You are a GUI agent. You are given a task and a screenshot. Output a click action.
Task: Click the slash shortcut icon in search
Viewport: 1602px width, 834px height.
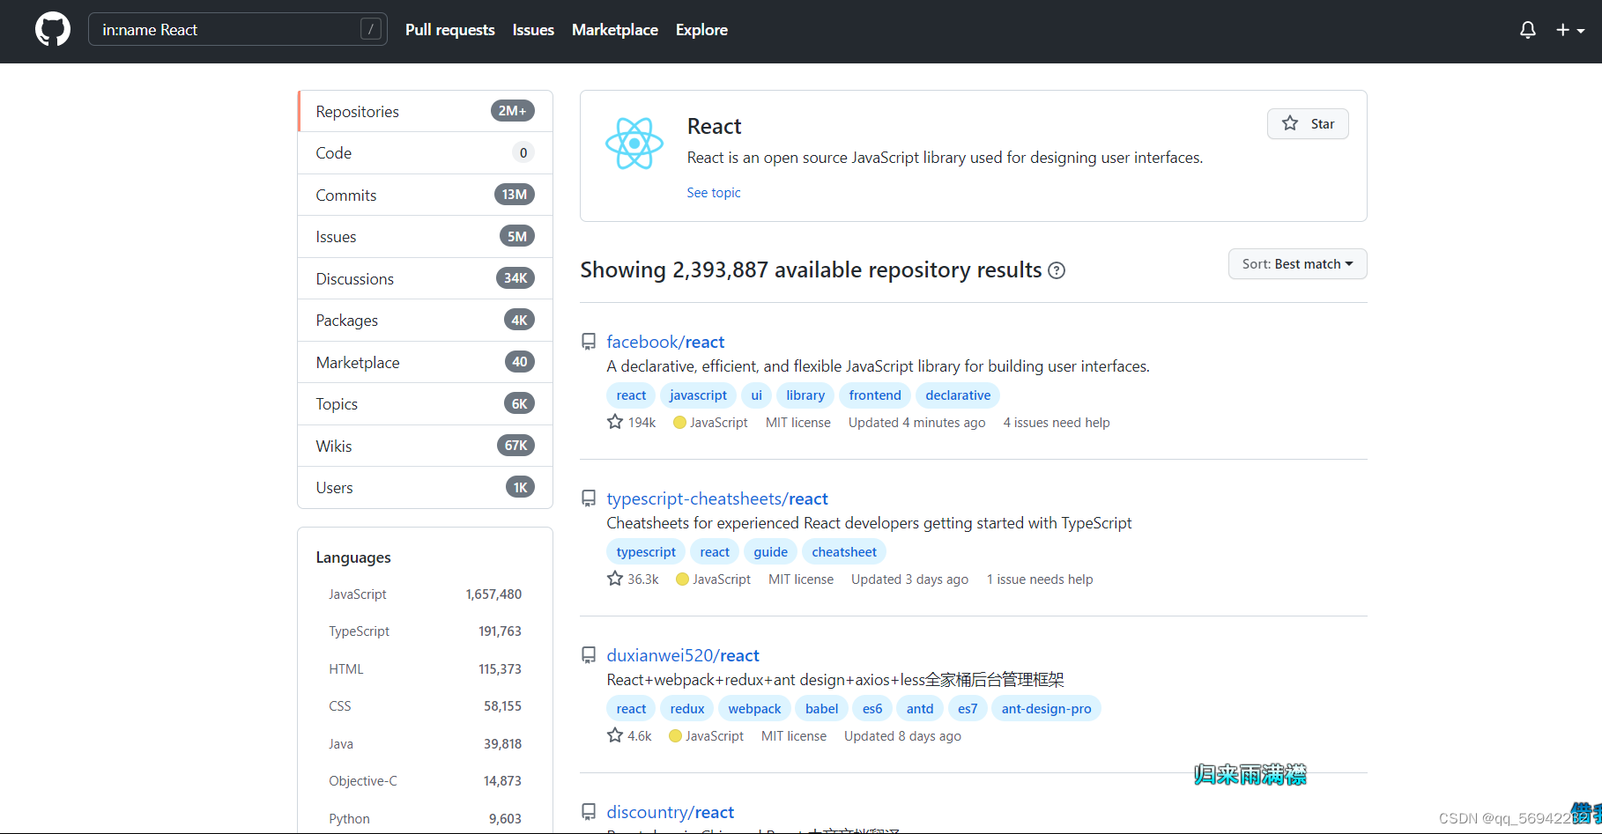coord(371,29)
